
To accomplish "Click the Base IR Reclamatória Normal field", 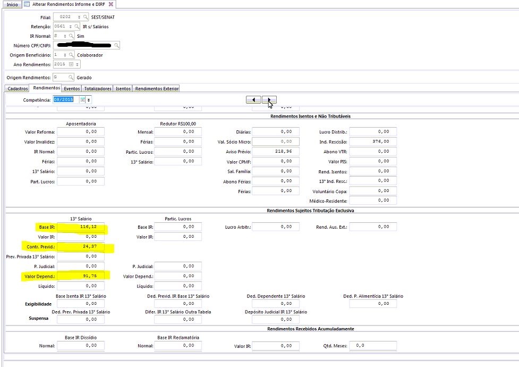I will click(178, 345).
